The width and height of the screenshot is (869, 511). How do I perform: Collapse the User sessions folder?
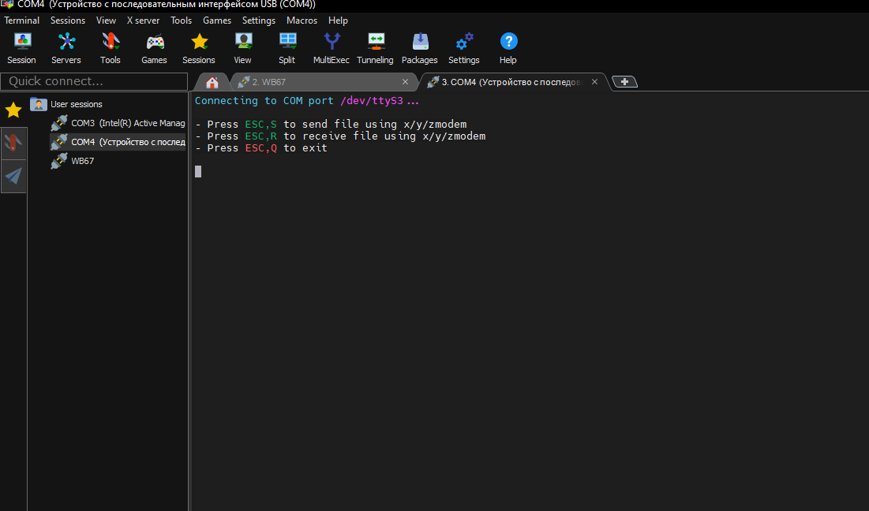click(39, 104)
